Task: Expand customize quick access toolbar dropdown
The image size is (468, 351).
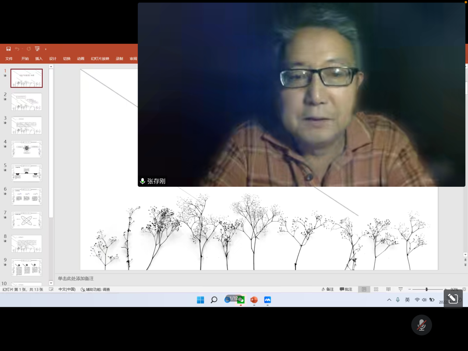Action: tap(46, 49)
